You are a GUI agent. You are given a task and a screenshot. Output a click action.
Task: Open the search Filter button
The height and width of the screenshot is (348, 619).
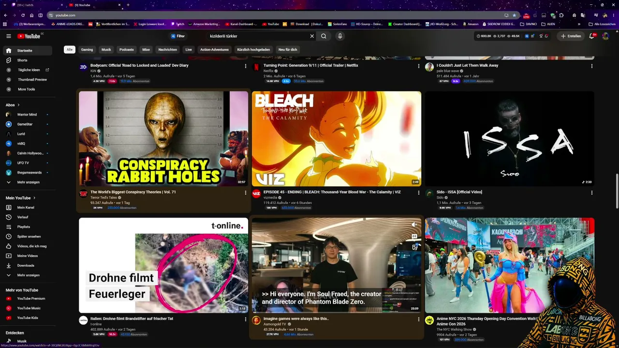[x=177, y=36]
